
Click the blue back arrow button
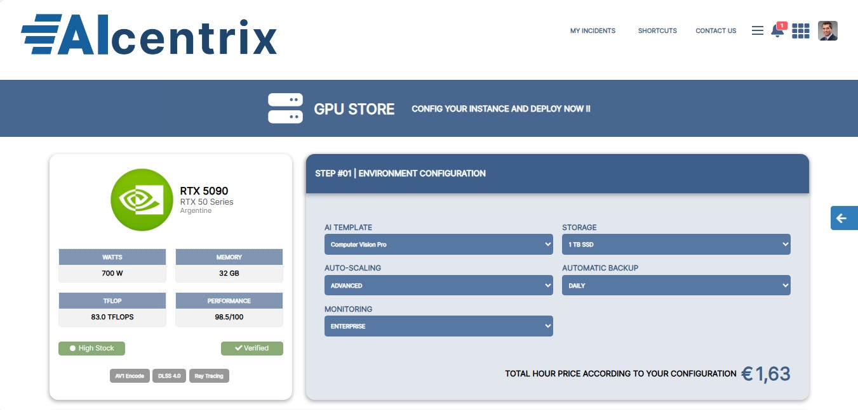[843, 218]
